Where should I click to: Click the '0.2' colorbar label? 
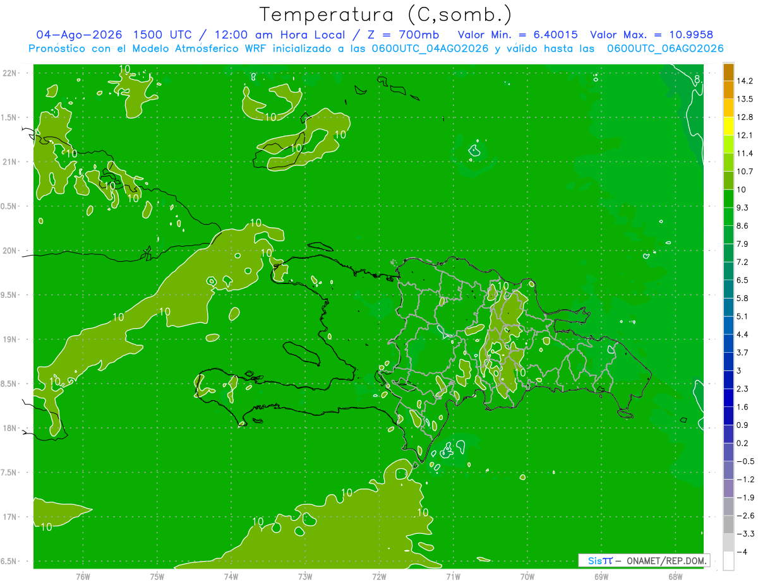743,443
